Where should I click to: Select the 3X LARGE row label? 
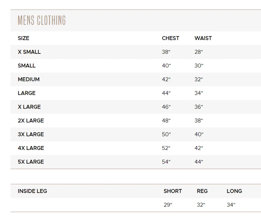click(x=31, y=134)
